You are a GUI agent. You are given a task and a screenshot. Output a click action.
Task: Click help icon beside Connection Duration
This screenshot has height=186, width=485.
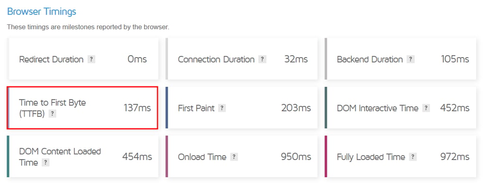[x=262, y=59]
